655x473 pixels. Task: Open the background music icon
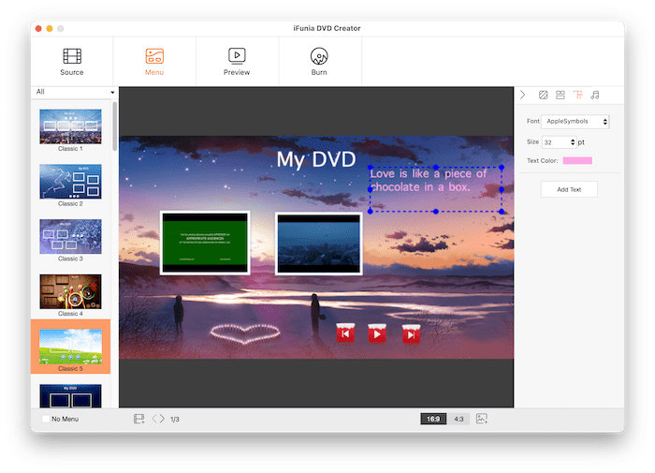pyautogui.click(x=595, y=96)
